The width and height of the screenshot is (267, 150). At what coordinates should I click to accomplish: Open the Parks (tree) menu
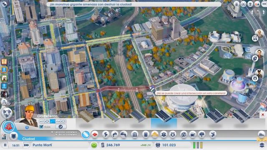point(202,134)
